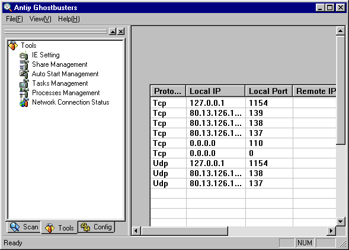Collapse the side panel with up-arrow button
The image size is (349, 250).
[113, 31]
